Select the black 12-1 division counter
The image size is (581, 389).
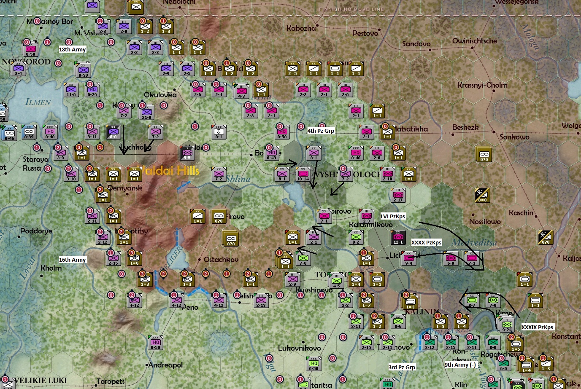coord(398,237)
